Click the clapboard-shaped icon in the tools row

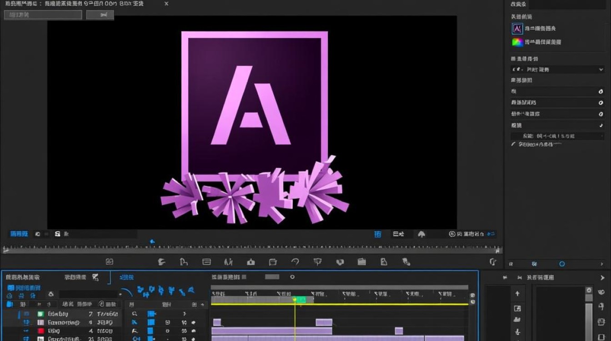tap(362, 262)
